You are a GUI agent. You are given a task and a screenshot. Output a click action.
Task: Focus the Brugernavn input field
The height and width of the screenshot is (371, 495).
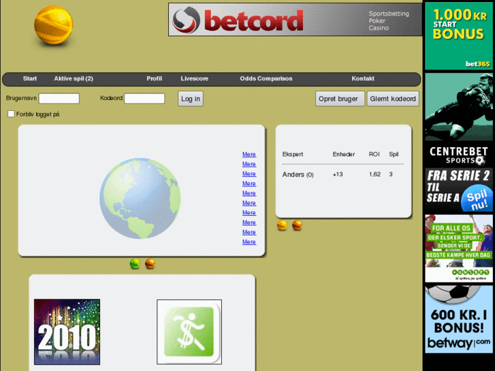click(59, 99)
